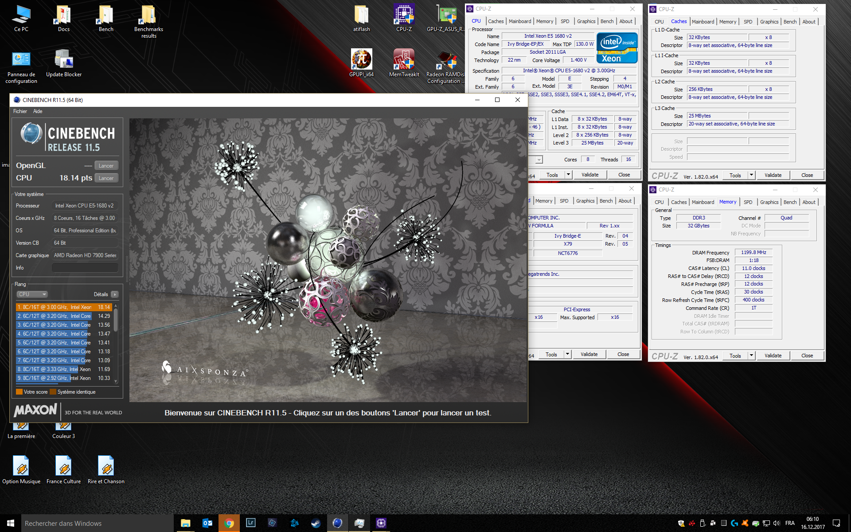Viewport: 851px width, 532px height.
Task: Open the atiflash folder icon
Action: tap(361, 19)
